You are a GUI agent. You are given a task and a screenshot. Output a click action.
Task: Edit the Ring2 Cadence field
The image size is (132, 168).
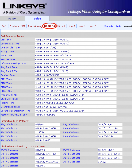coord(110,124)
